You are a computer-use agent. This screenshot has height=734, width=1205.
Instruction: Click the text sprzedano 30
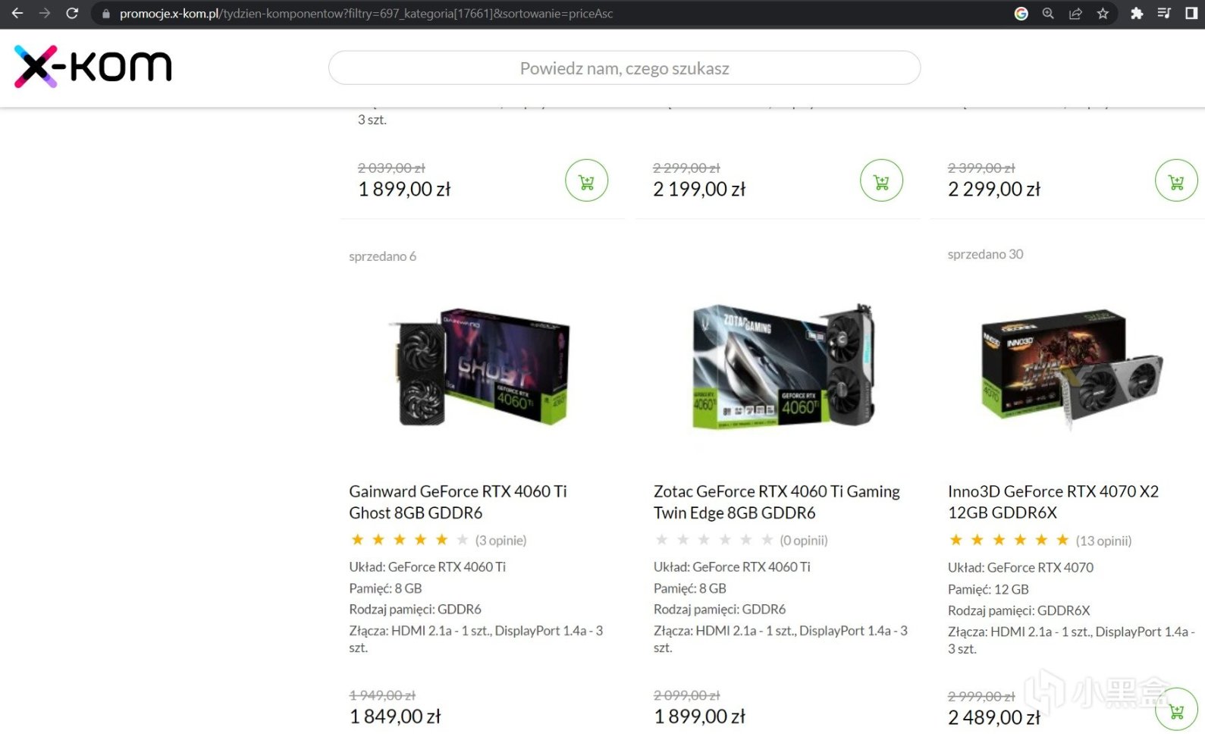pyautogui.click(x=985, y=254)
